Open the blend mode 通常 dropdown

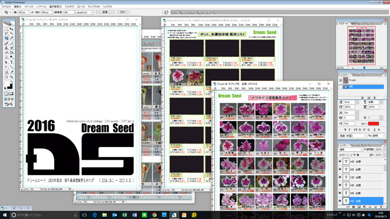[x=351, y=150]
